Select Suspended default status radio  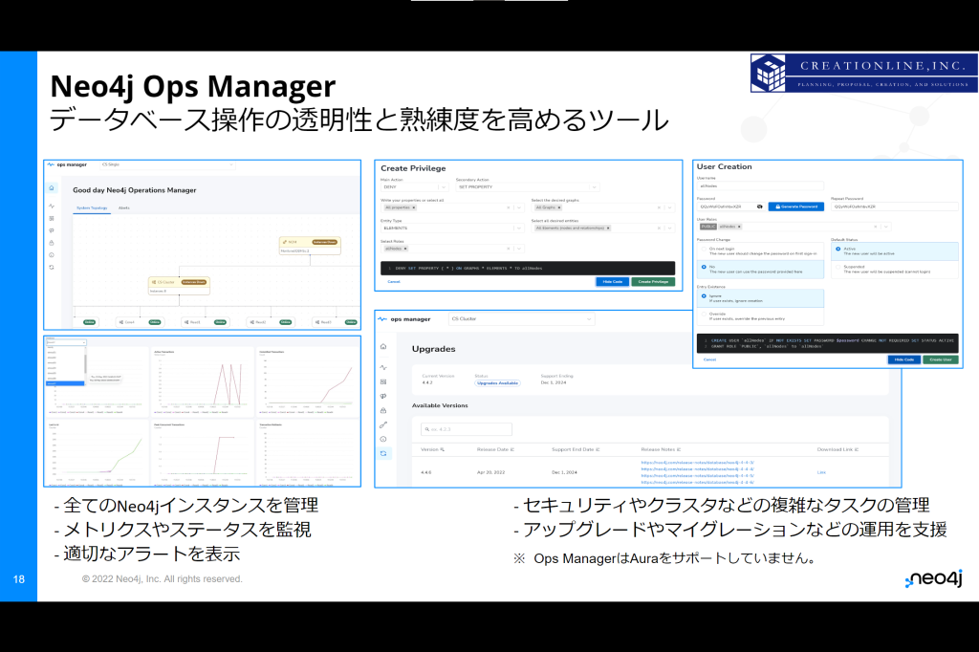[x=838, y=267]
